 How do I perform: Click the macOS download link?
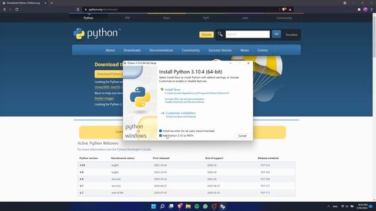pyautogui.click(x=115, y=87)
